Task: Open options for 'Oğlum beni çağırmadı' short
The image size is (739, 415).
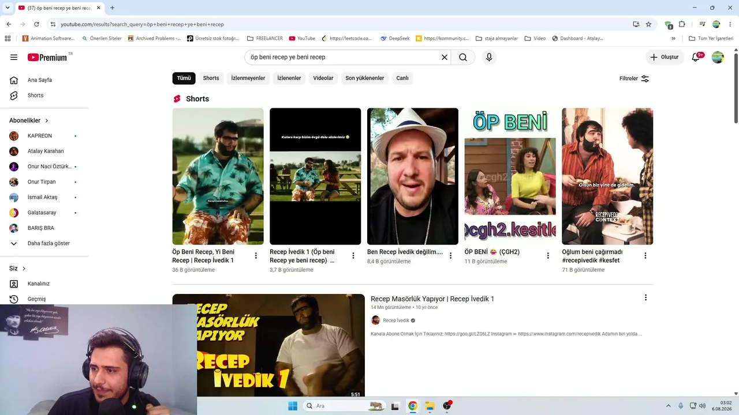Action: [x=645, y=255]
